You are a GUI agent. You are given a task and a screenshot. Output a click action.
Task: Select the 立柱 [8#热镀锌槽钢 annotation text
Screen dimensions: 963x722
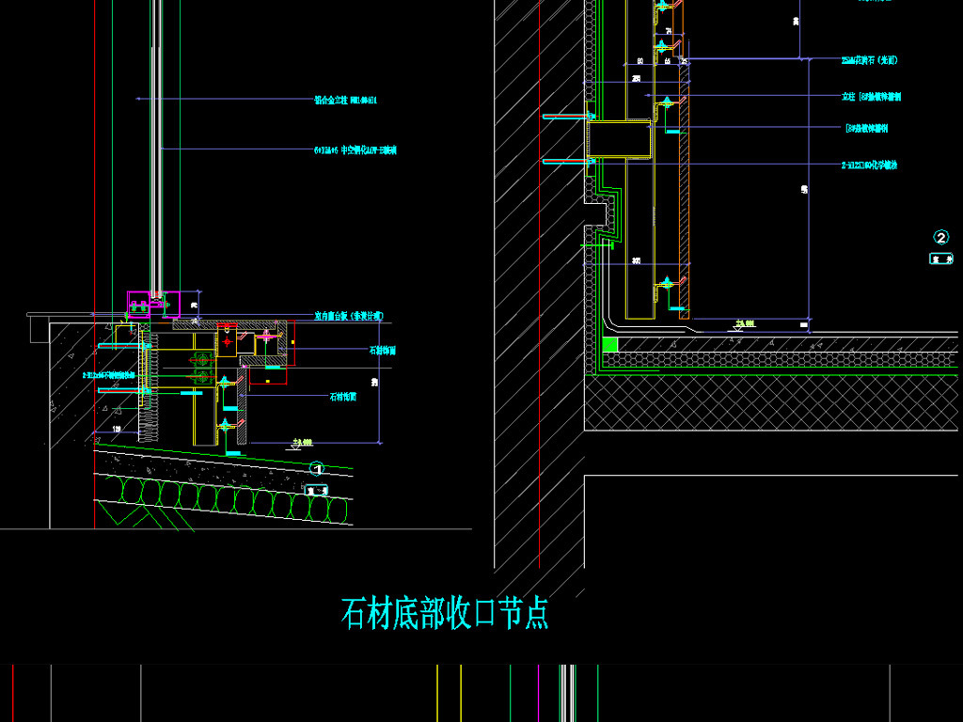coord(872,96)
